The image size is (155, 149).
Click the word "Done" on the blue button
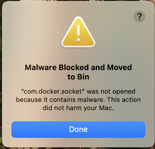pos(78,129)
